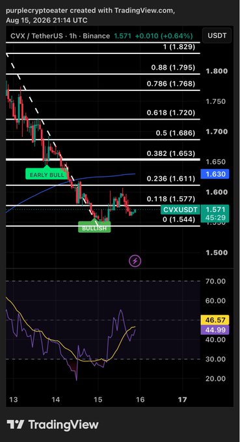Click the Fibonacci level 1 (1.829) label

(179, 47)
